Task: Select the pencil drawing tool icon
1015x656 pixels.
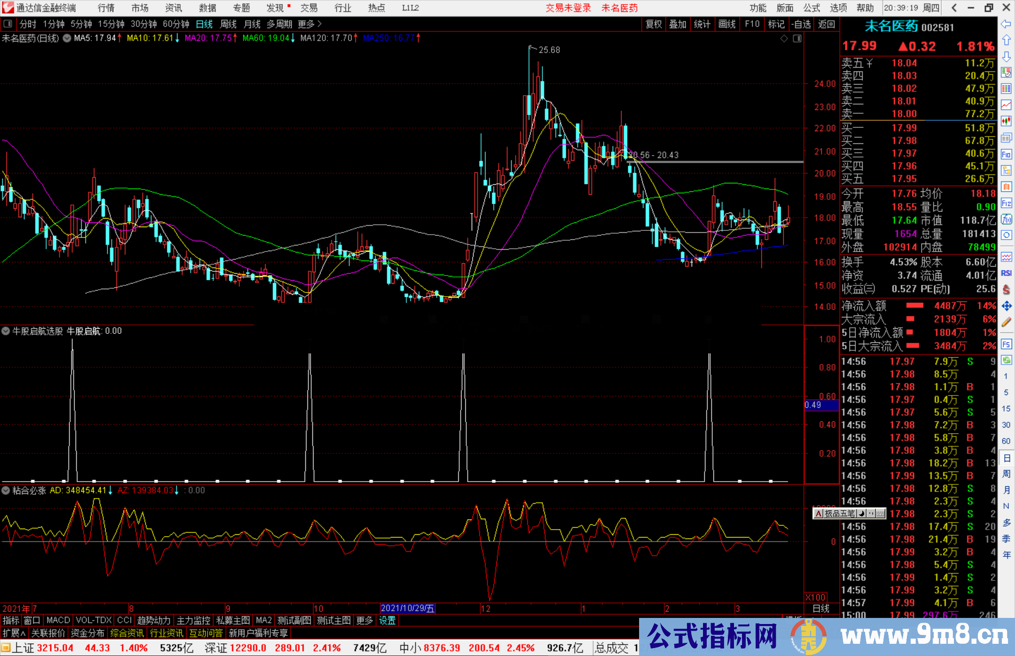Action: point(1006,322)
